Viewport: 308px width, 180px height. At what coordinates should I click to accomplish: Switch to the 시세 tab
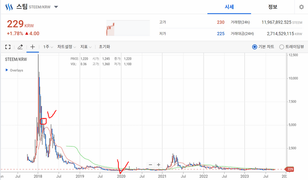[229, 7]
